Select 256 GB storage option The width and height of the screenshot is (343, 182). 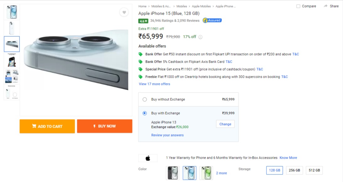pyautogui.click(x=294, y=170)
